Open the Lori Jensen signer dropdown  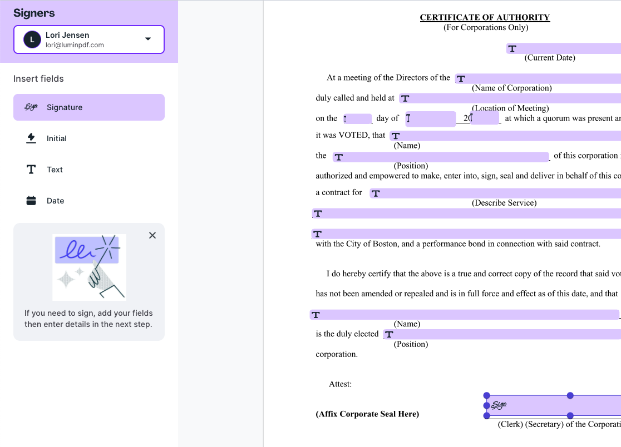pos(88,39)
